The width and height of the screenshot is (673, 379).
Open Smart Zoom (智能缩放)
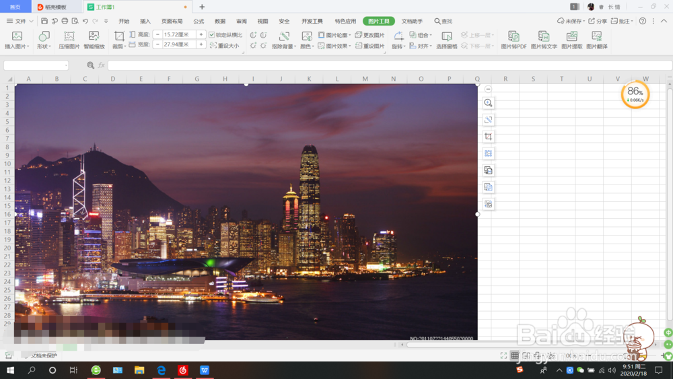(x=94, y=40)
